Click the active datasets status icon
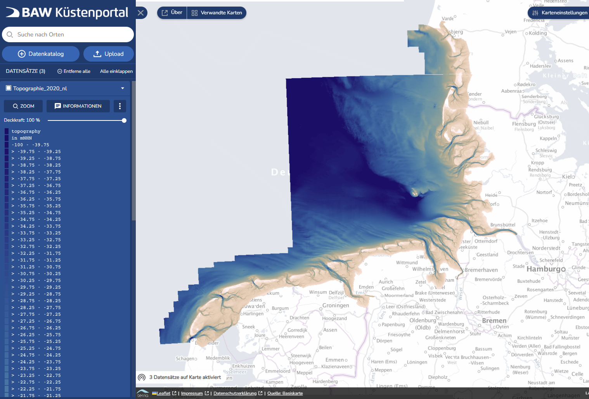This screenshot has width=589, height=399. tap(142, 377)
